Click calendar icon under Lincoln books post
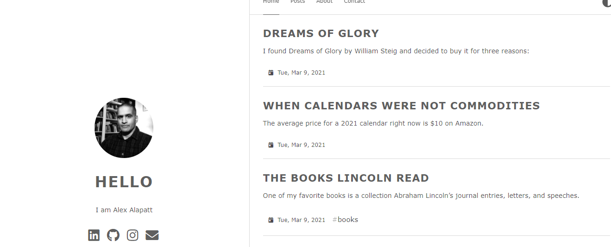611x247 pixels. point(271,220)
